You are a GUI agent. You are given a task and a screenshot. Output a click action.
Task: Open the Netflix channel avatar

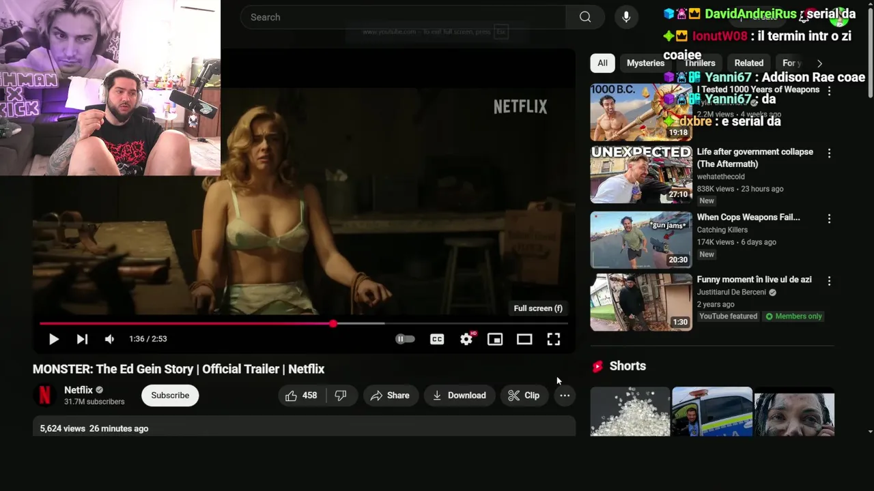tap(44, 396)
